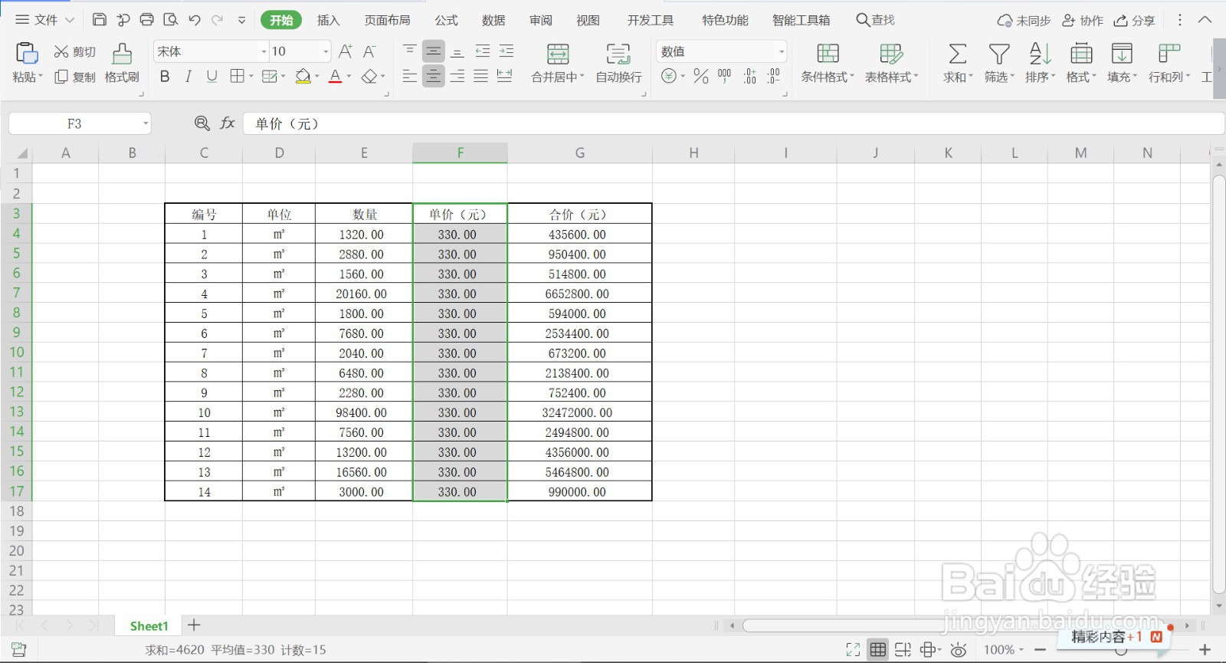Toggle bottom vertical alignment

click(457, 51)
